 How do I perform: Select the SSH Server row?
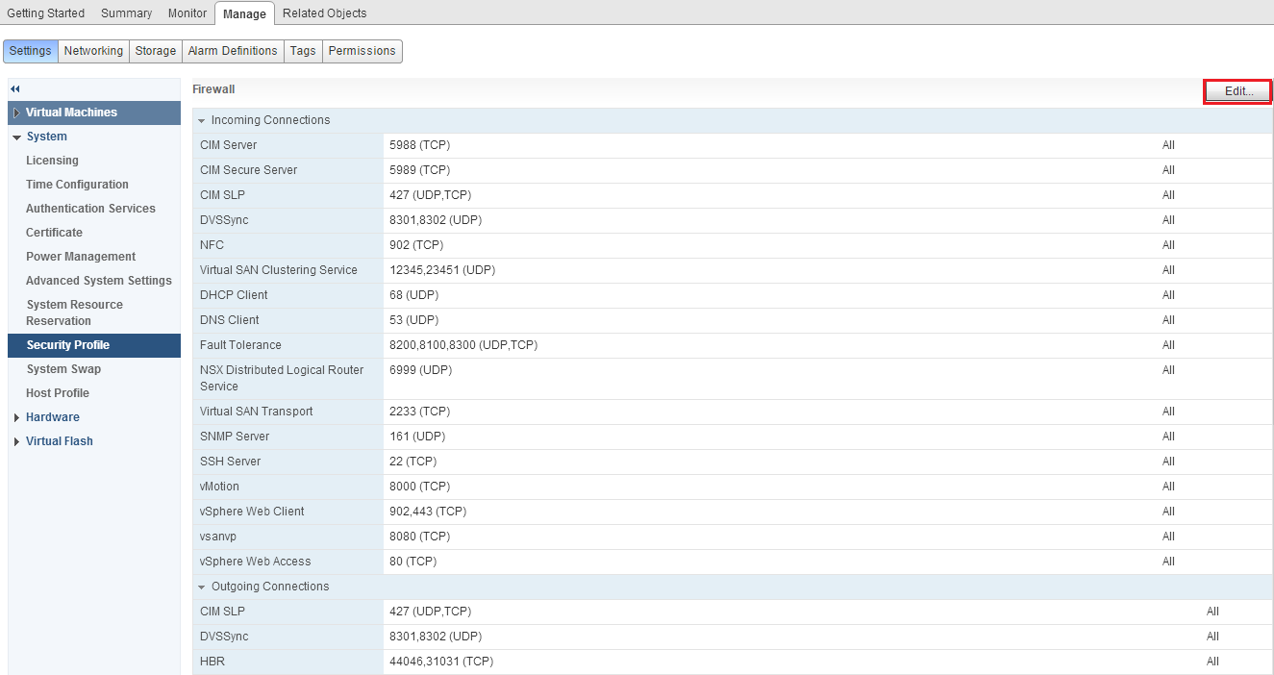(732, 462)
